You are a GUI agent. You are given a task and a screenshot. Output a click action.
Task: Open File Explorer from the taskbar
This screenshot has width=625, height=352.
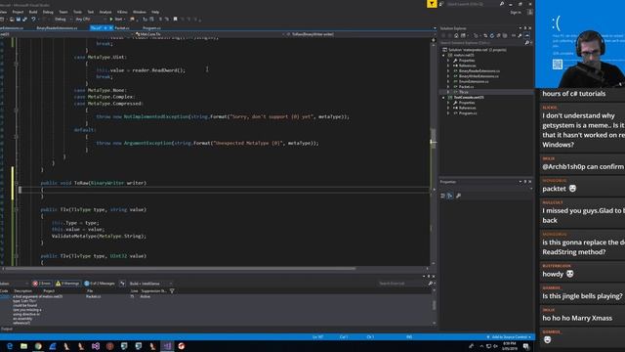[x=23, y=346]
